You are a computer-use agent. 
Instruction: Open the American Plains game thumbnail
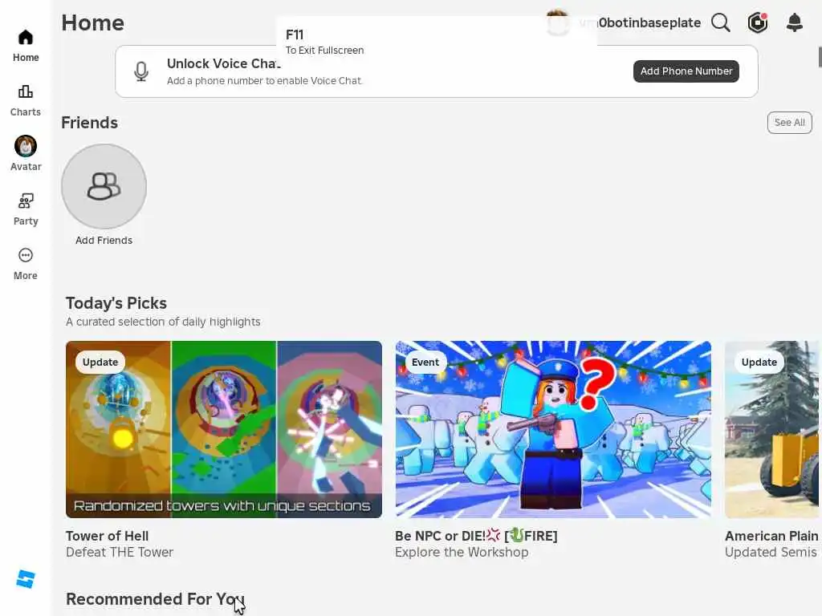[771, 430]
